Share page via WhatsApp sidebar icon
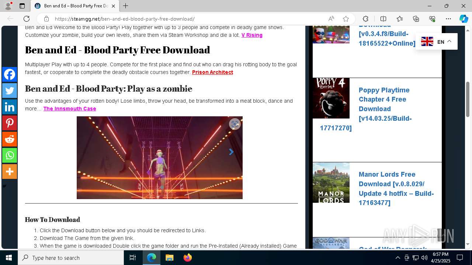This screenshot has width=472, height=265. [x=10, y=155]
